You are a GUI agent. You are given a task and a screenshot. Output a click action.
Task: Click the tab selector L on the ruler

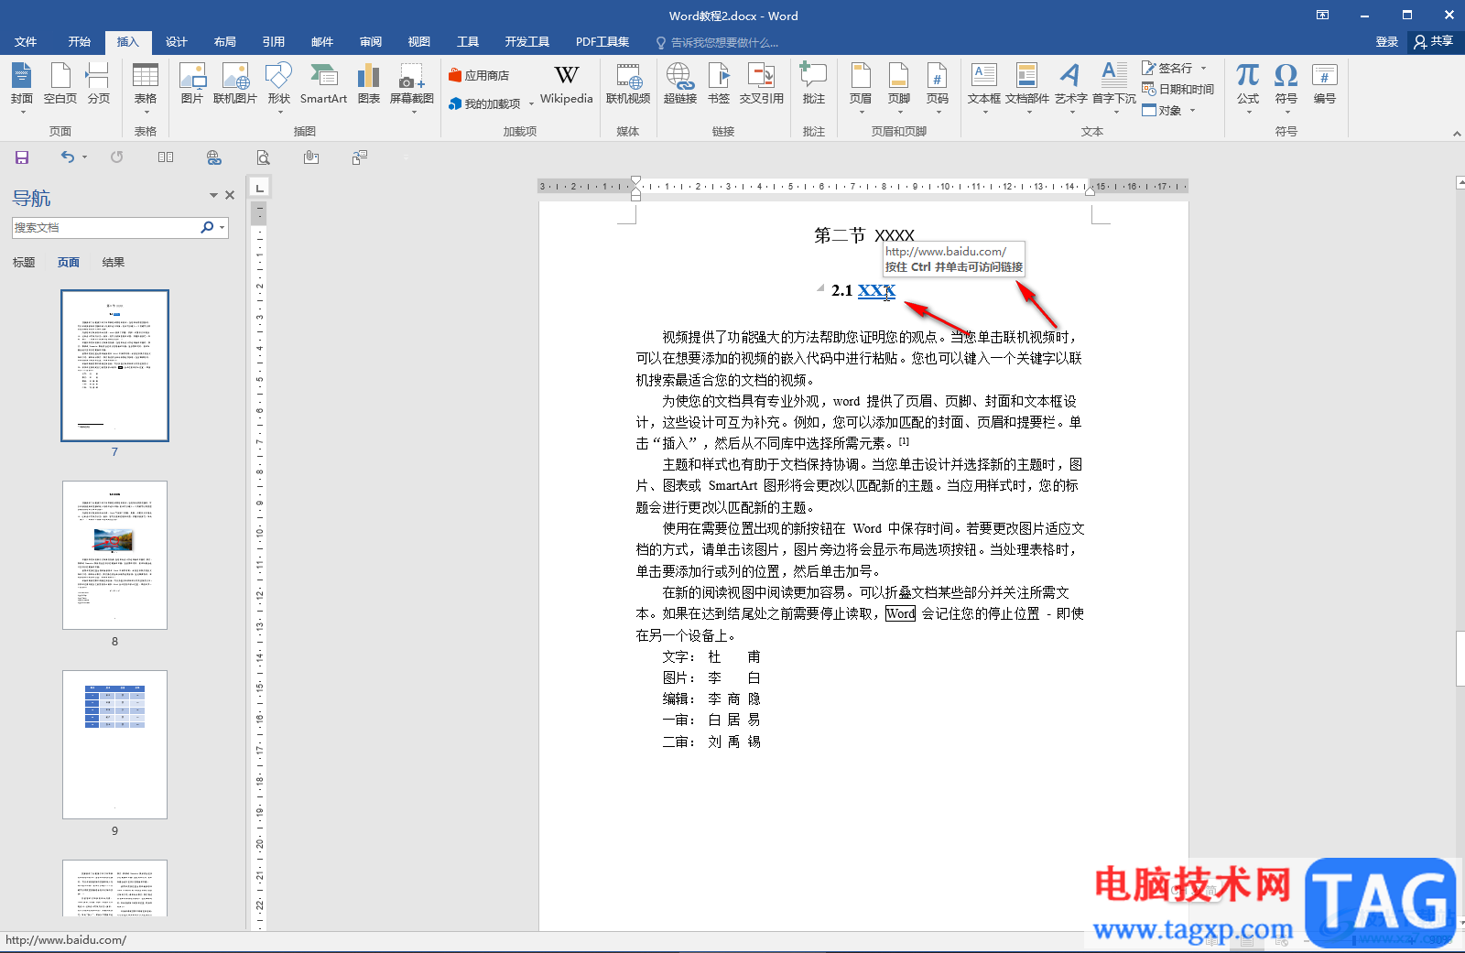260,188
